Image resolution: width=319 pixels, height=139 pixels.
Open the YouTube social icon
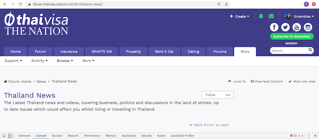pyautogui.click(x=296, y=27)
